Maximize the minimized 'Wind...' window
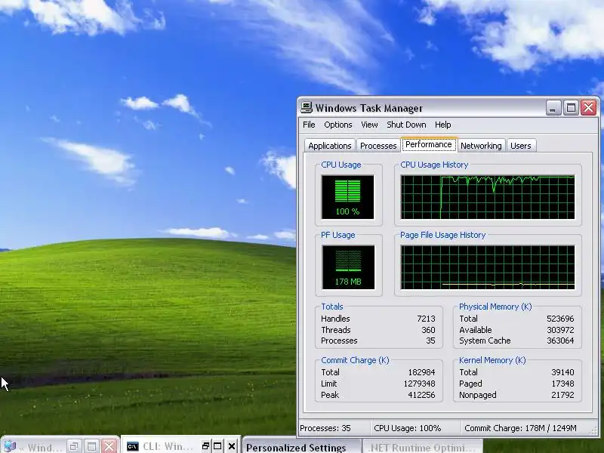This screenshot has height=453, width=604. tap(91, 446)
